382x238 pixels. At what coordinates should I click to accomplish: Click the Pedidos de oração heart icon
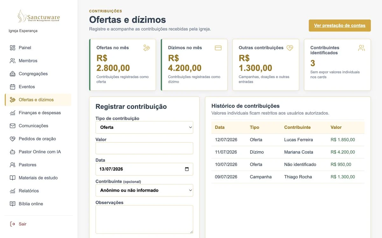[12, 139]
